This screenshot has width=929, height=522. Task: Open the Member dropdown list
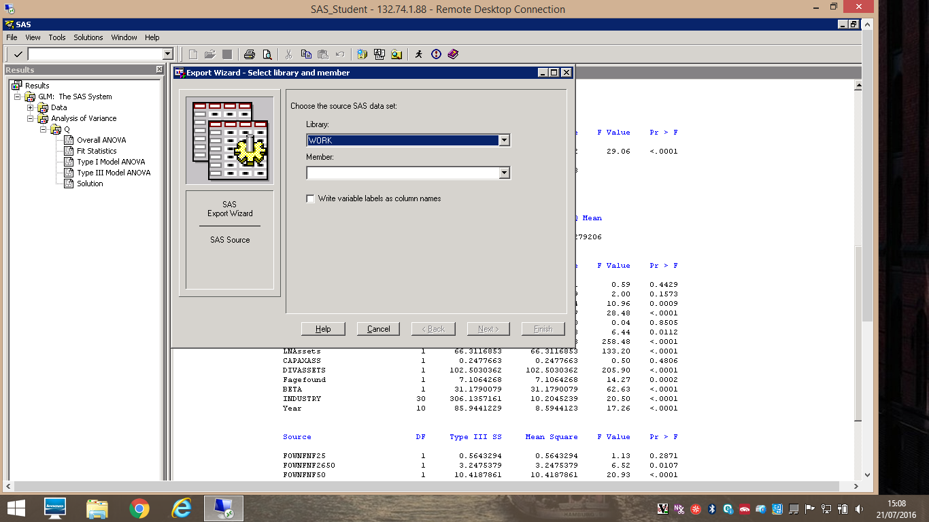click(x=504, y=173)
